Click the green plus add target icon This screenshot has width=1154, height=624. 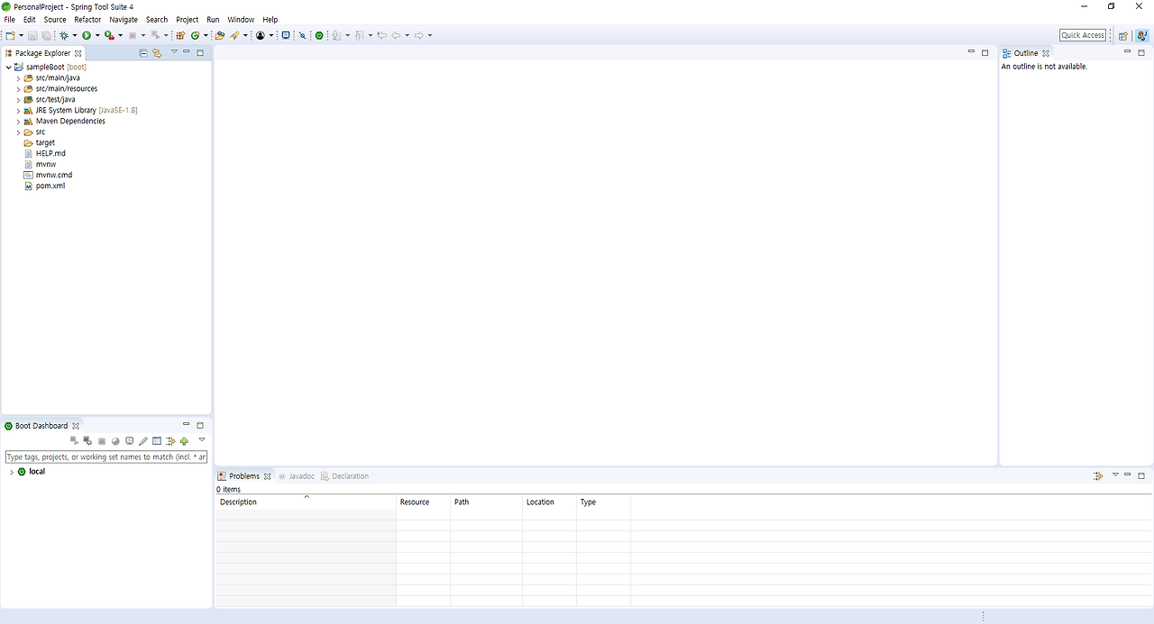(184, 441)
